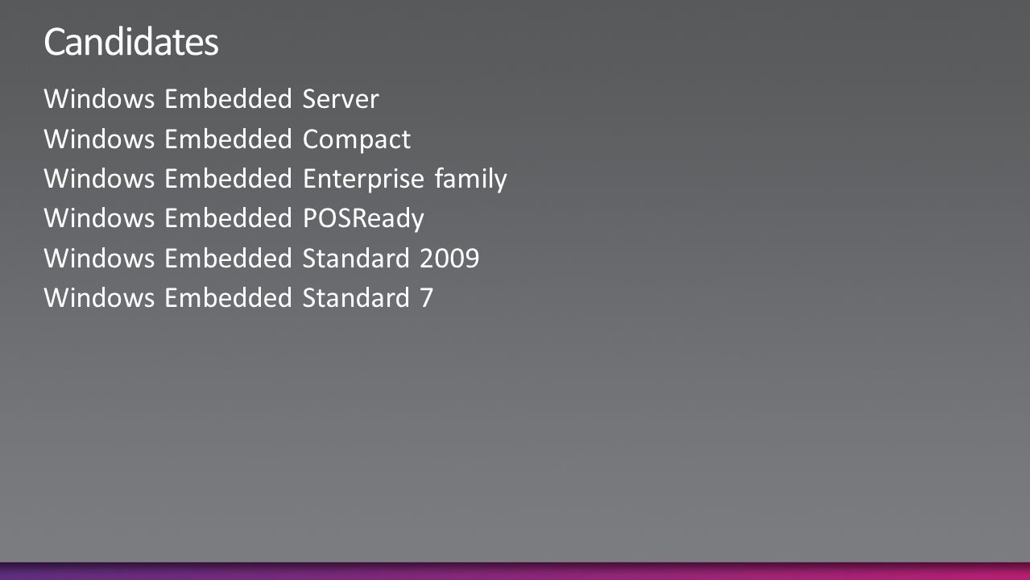The width and height of the screenshot is (1030, 580).
Task: Click the word Standard in the 2009 line
Action: tap(356, 258)
